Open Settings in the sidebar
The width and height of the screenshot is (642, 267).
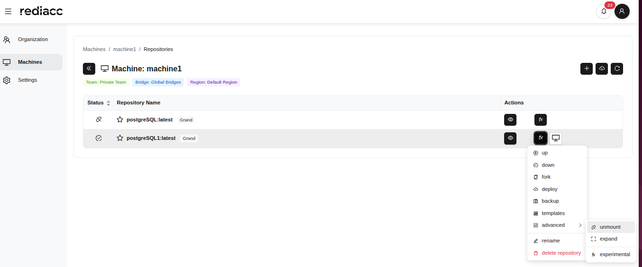[x=27, y=80]
